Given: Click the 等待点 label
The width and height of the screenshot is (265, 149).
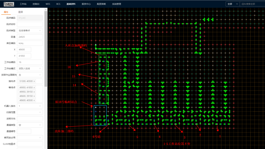Looking at the screenshot, I should coord(12,87).
